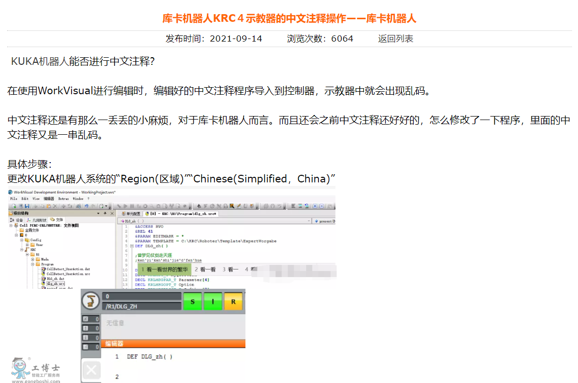Close the 项目结构 panel
Image resolution: width=578 pixels, height=383 pixels.
(x=112, y=213)
